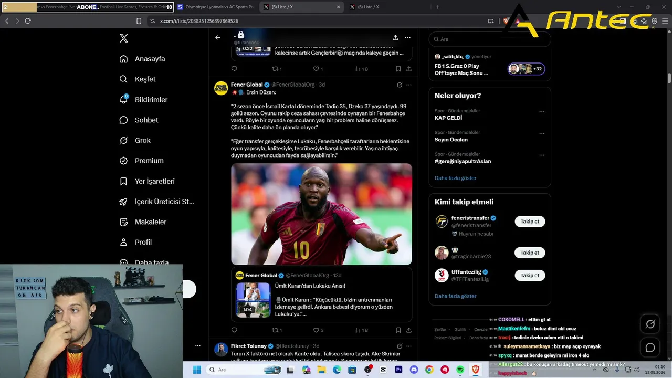Open Spotify from the taskbar
Image resolution: width=672 pixels, height=378 pixels.
pyautogui.click(x=460, y=370)
